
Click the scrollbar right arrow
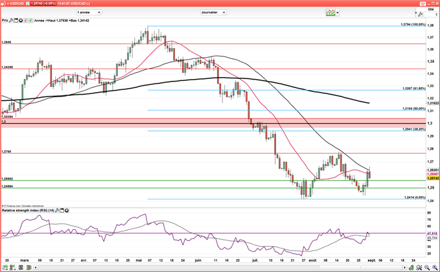404,267
